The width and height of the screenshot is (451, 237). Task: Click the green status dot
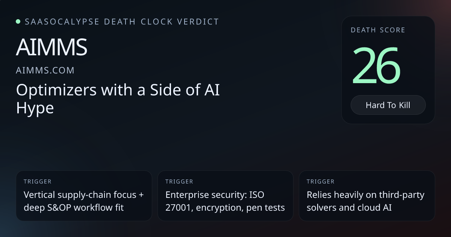[18, 21]
